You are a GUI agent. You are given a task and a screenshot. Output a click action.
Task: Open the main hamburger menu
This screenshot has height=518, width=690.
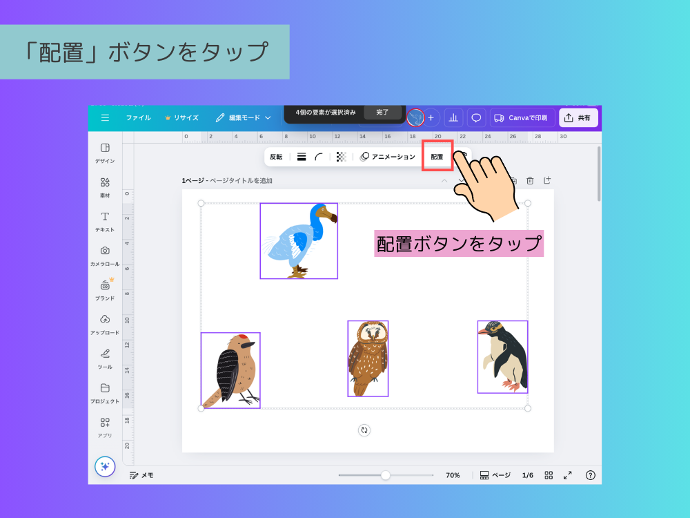(x=105, y=117)
